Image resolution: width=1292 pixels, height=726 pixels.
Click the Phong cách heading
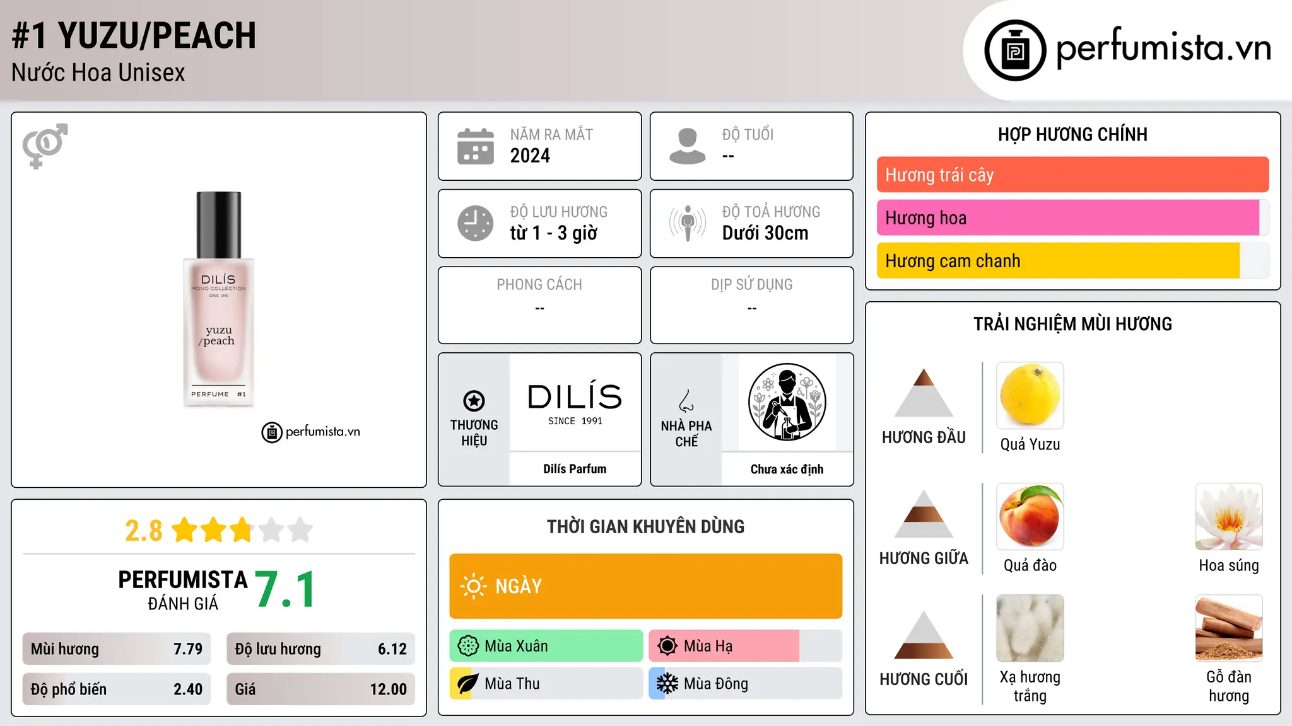539,285
